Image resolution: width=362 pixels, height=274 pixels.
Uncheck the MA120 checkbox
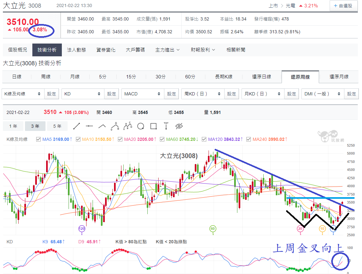pos(204,139)
